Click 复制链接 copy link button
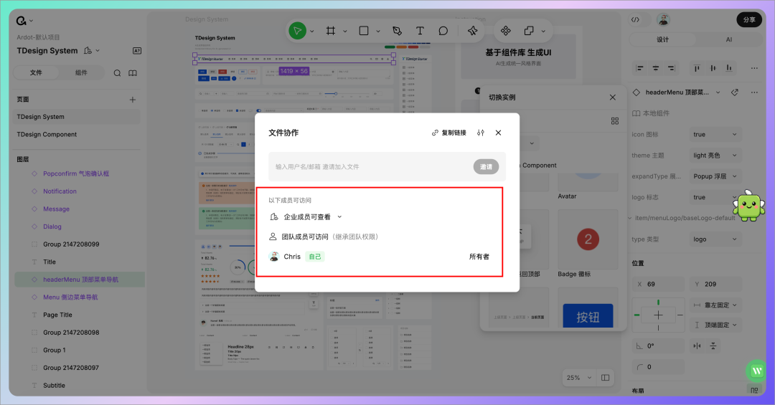The image size is (775, 405). [448, 133]
